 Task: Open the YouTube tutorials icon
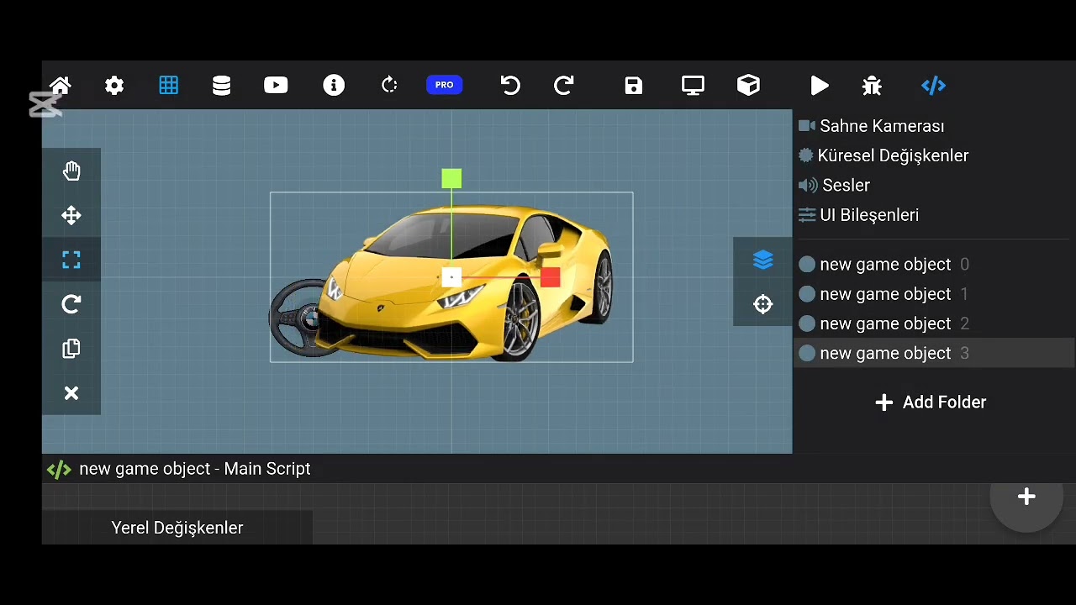(x=276, y=85)
